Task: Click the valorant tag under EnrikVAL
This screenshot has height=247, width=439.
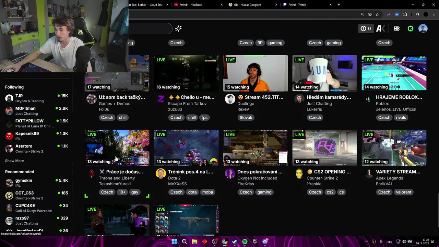Action: tap(404, 192)
